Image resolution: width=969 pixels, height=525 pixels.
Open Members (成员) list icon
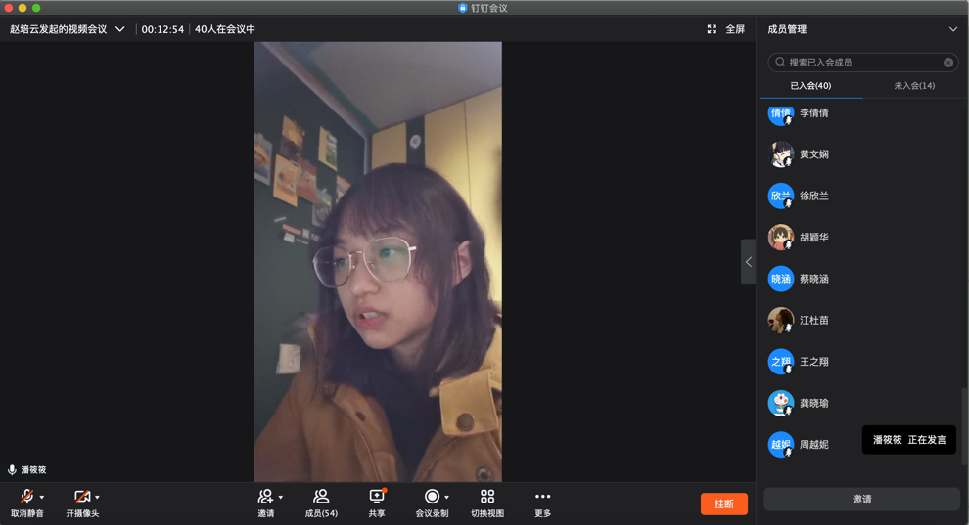321,498
